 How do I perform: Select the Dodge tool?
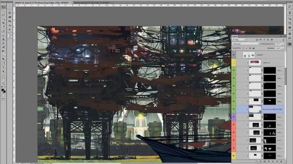pyautogui.click(x=4, y=59)
